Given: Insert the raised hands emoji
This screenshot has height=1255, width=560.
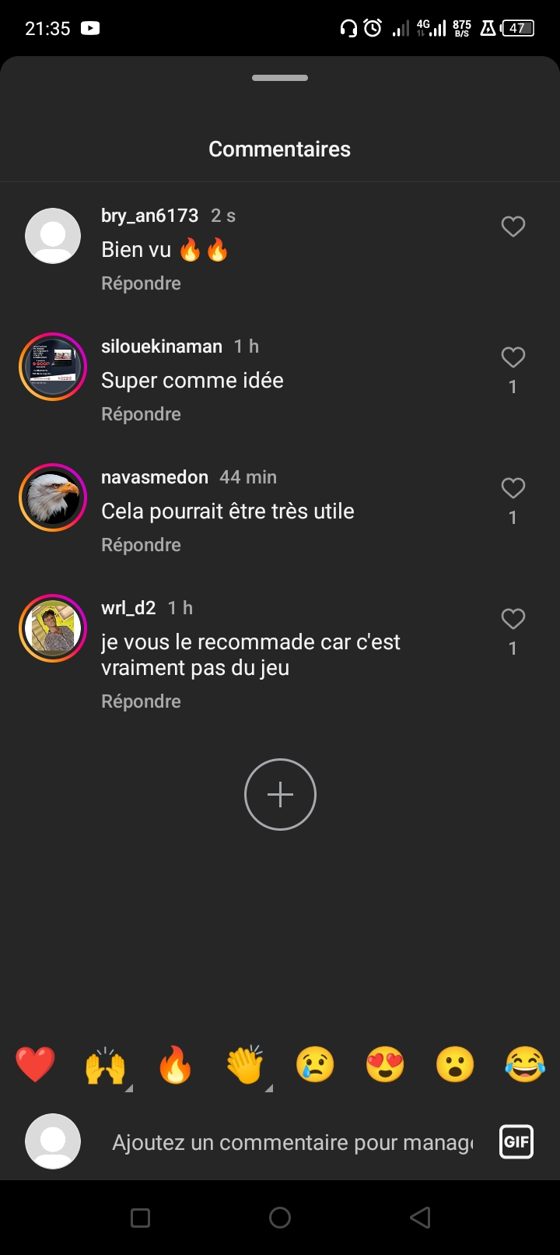Looking at the screenshot, I should 105,1064.
